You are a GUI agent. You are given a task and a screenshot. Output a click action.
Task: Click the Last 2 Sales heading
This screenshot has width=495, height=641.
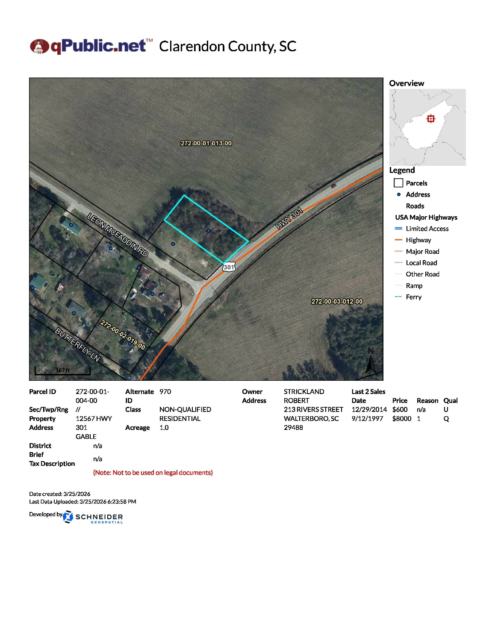(x=368, y=392)
